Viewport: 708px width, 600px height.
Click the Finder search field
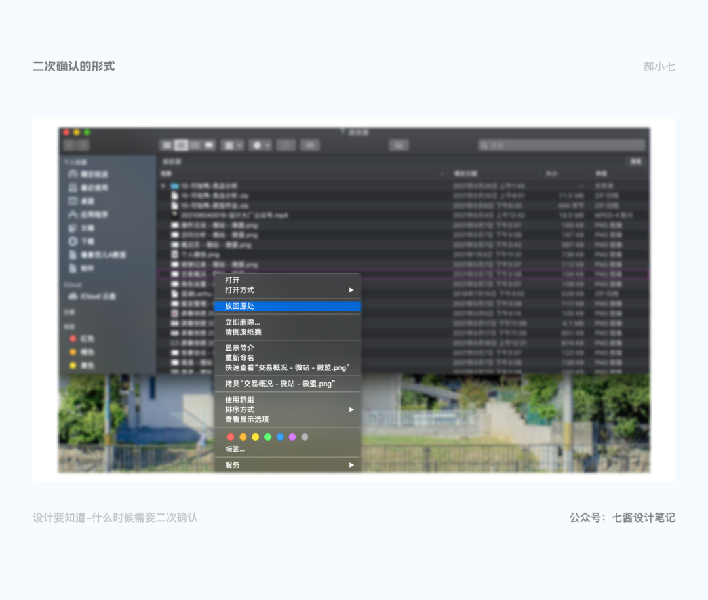562,145
